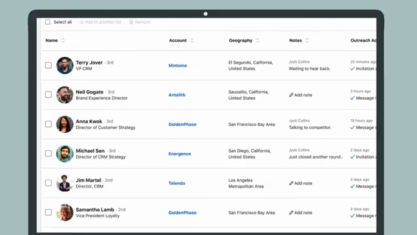Tick the Select all checkbox
Viewport: 417px width, 235px height.
tap(48, 22)
